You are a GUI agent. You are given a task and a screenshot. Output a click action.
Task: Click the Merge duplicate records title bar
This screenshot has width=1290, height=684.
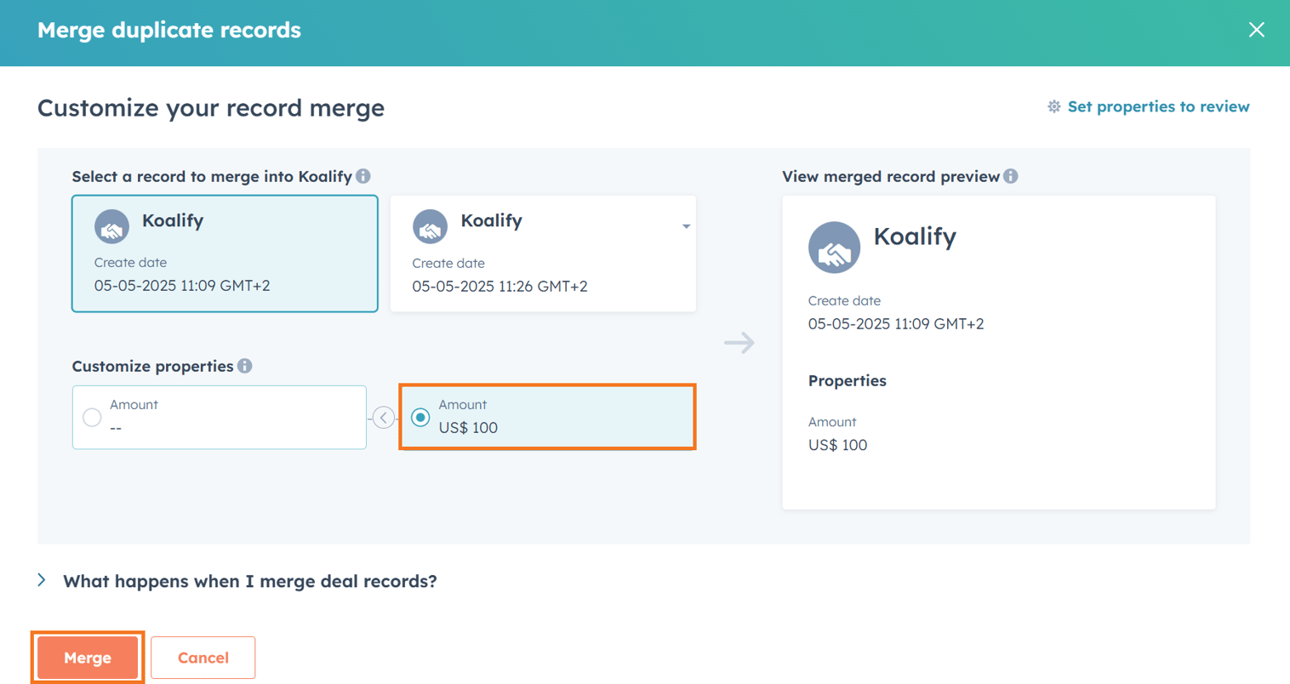tap(168, 30)
